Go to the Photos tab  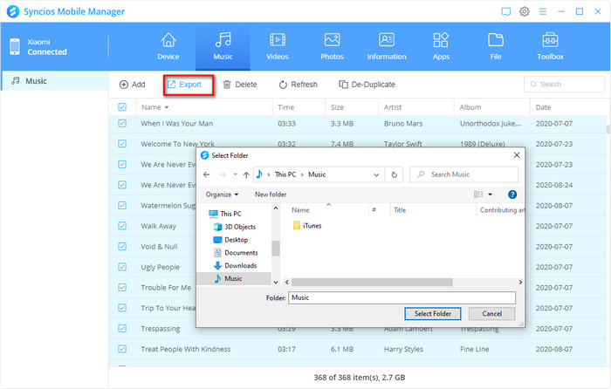(332, 46)
